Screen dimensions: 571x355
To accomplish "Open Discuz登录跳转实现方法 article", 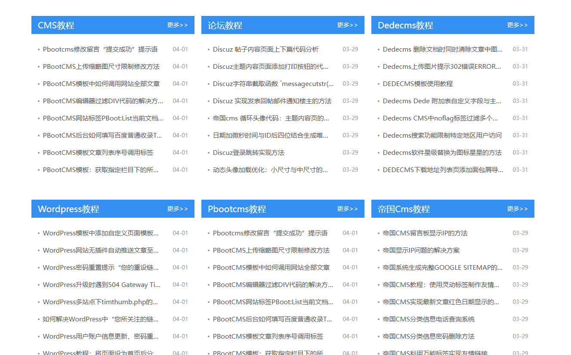I will tap(249, 153).
